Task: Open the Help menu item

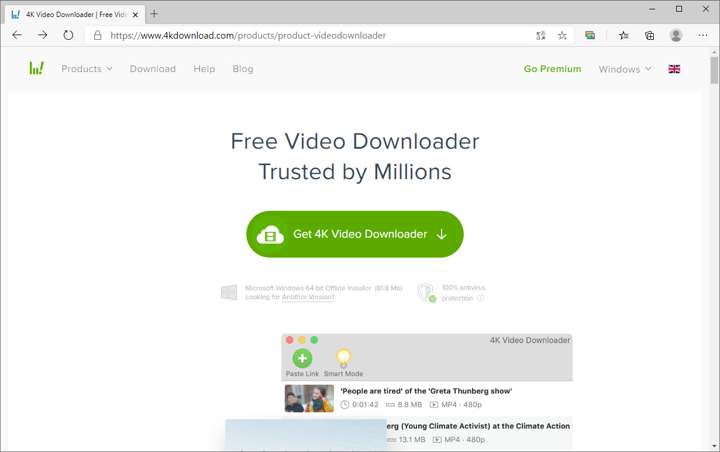Action: [204, 69]
